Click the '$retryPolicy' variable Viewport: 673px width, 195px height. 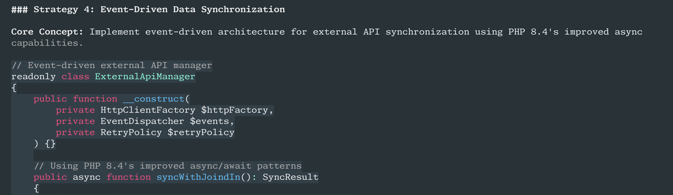201,133
